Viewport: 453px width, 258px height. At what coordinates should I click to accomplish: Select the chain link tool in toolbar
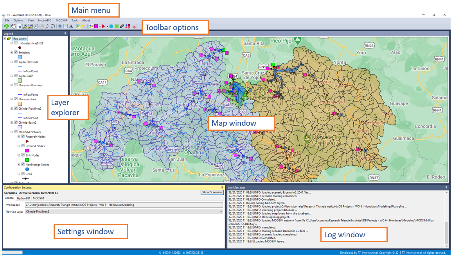coord(122,27)
